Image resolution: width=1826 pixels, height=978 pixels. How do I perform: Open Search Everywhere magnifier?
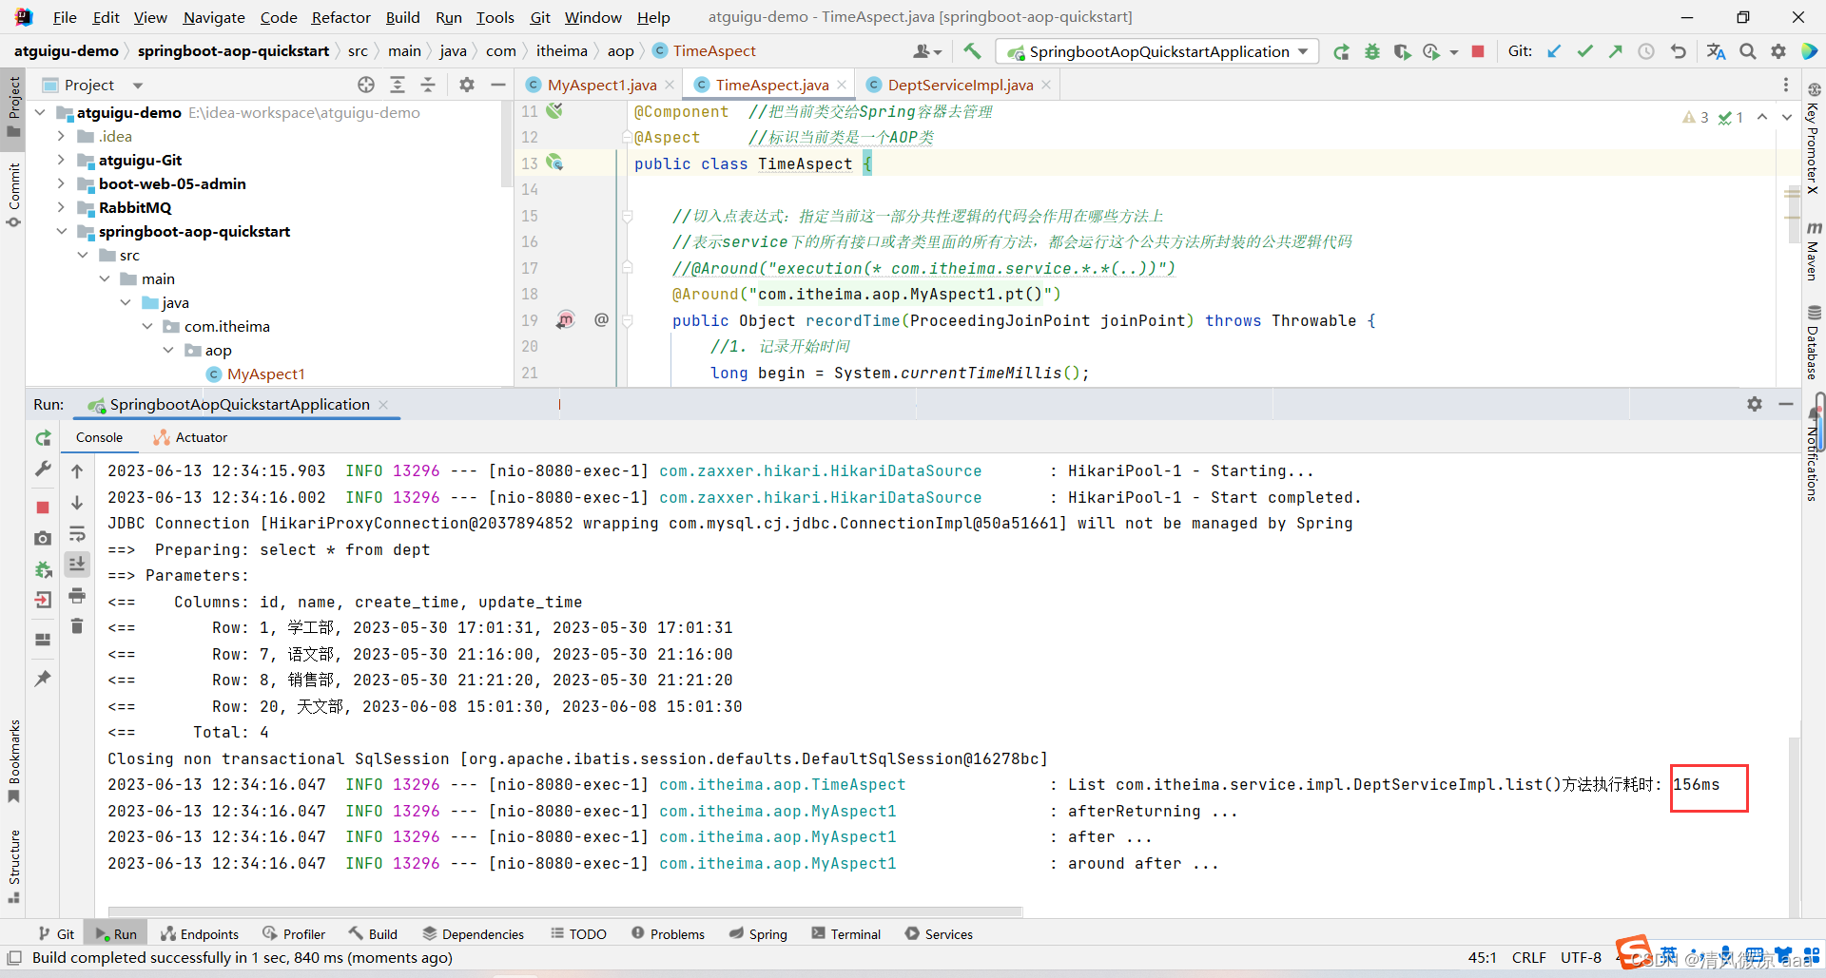coord(1748,51)
